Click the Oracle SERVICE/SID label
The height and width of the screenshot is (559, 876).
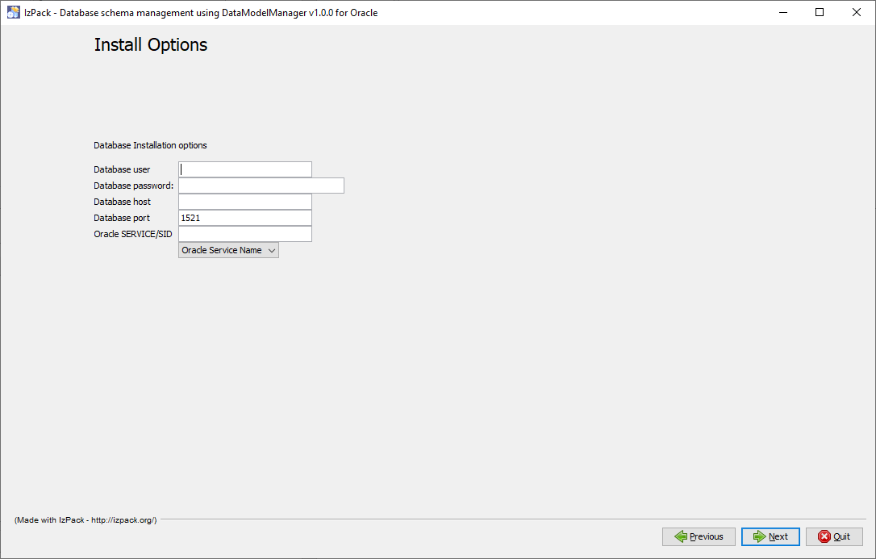[x=132, y=234]
